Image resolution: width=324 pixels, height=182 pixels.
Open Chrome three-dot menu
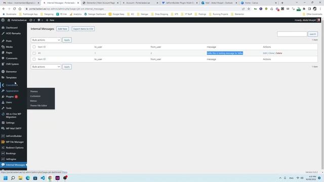point(320,9)
